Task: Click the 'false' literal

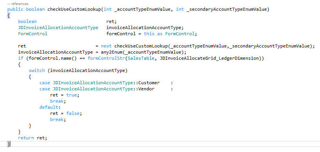Action: [73, 113]
